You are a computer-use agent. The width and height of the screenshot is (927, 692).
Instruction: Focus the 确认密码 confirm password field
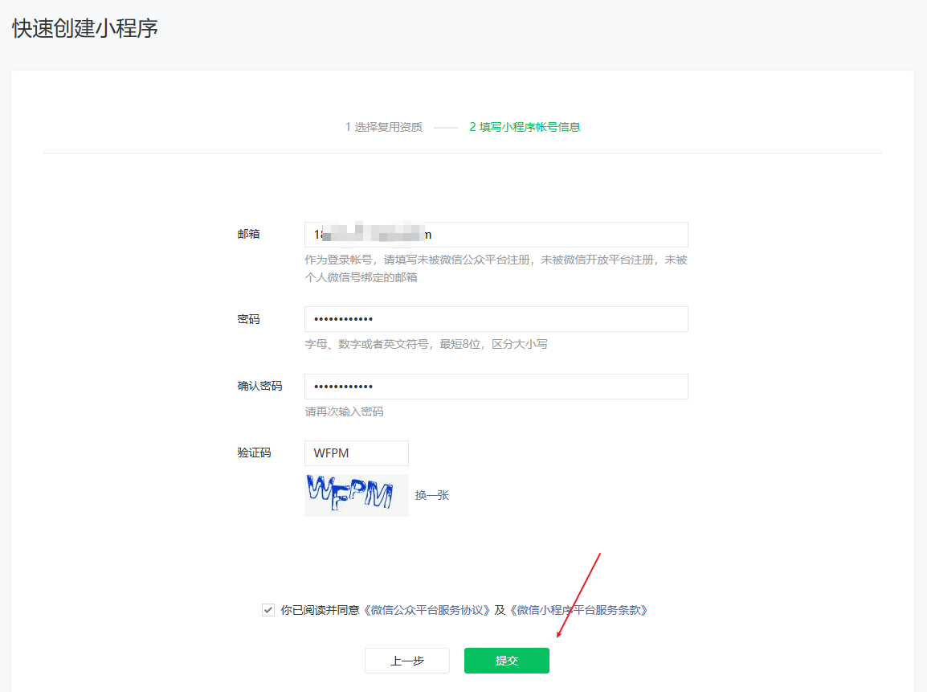point(496,387)
